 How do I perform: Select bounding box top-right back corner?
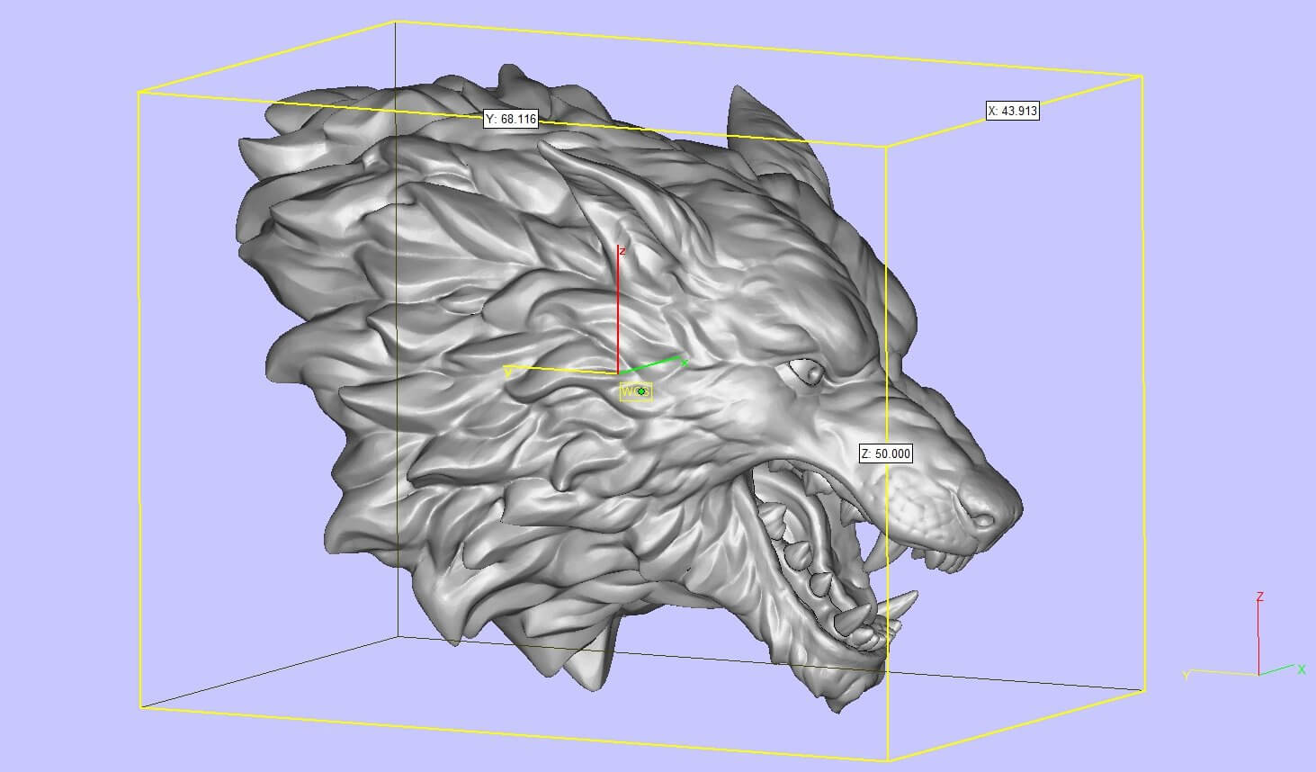pos(1142,76)
